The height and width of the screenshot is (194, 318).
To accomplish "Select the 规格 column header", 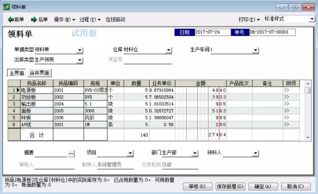I will tap(95, 84).
